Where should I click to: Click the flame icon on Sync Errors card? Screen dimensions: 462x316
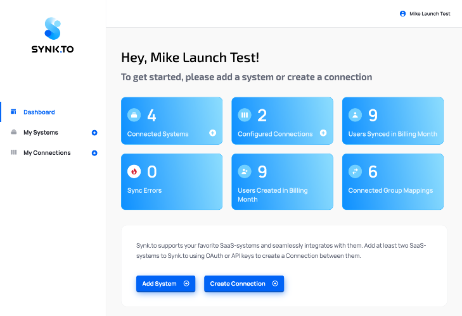134,171
